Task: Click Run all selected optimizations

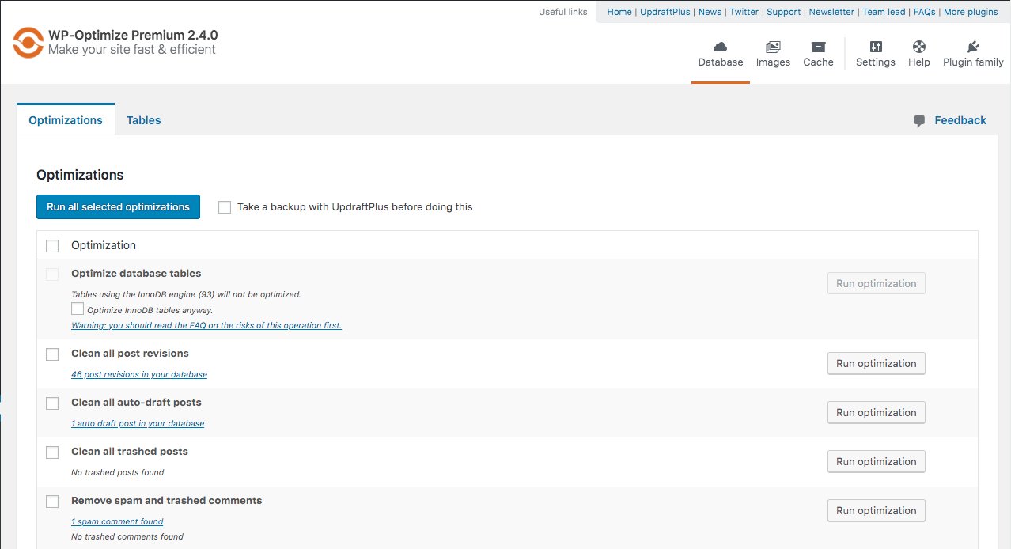Action: point(118,207)
